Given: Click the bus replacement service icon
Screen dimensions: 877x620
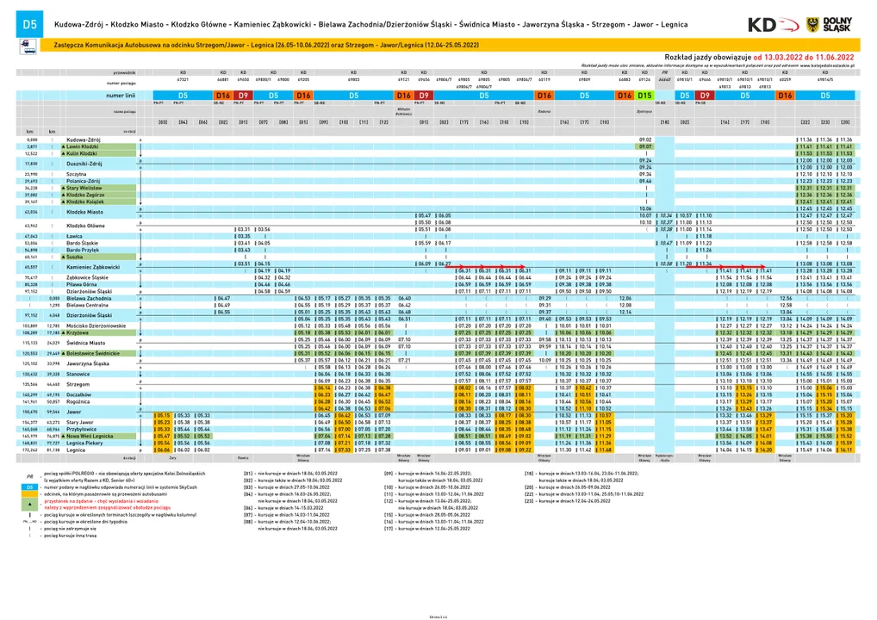Looking at the screenshot, I should click(x=28, y=46).
